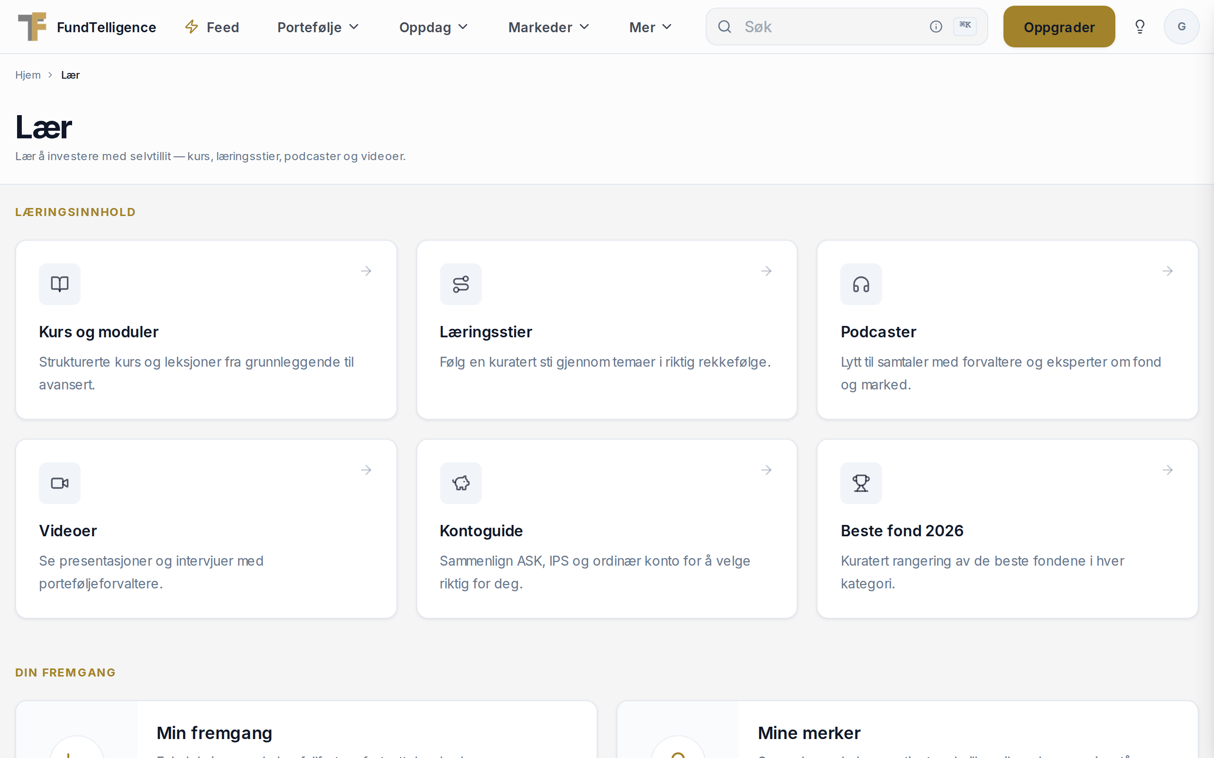Open the FundTelligence logo home link

[x=87, y=27]
